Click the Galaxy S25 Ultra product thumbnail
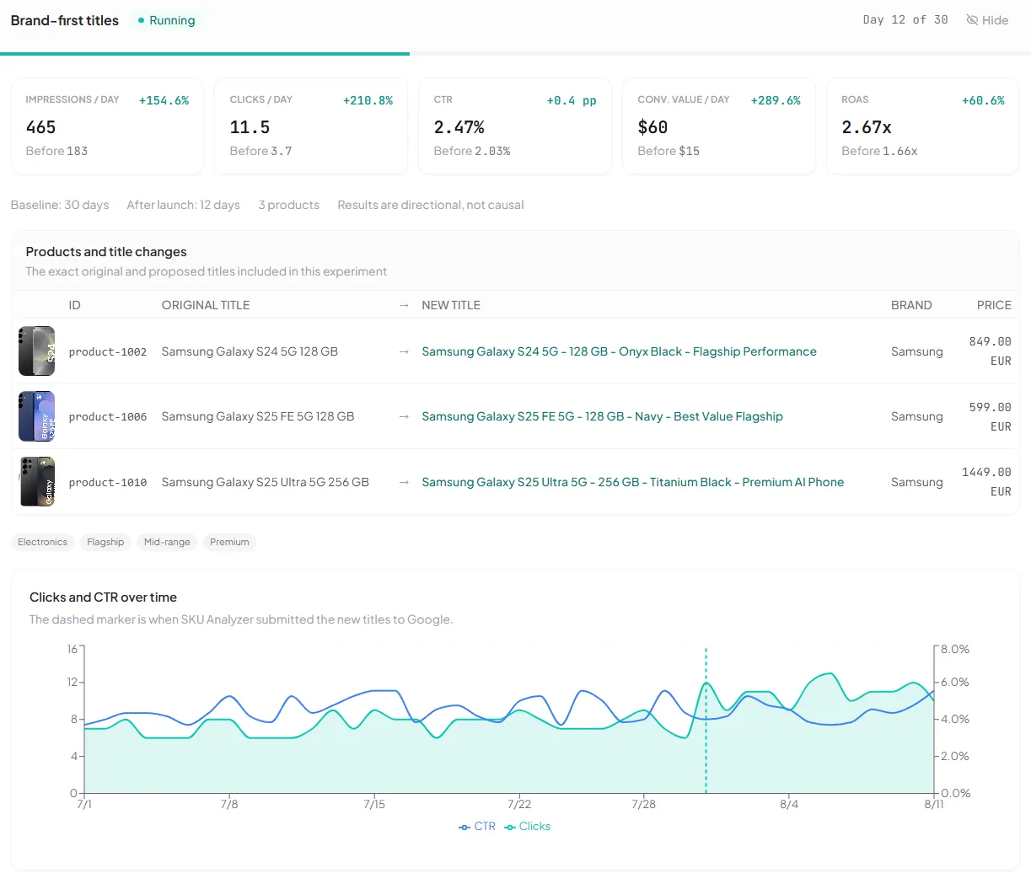 click(36, 481)
